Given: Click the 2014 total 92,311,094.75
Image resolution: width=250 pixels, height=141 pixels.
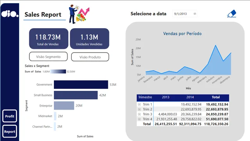Looking at the screenshot, I should (x=190, y=124).
